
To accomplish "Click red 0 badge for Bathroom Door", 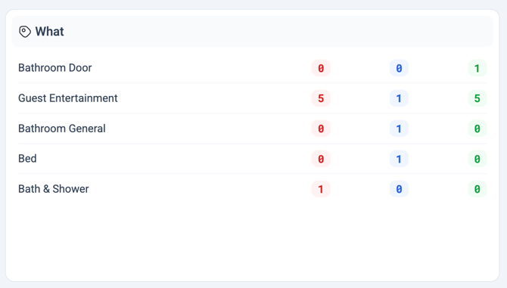I will (321, 68).
